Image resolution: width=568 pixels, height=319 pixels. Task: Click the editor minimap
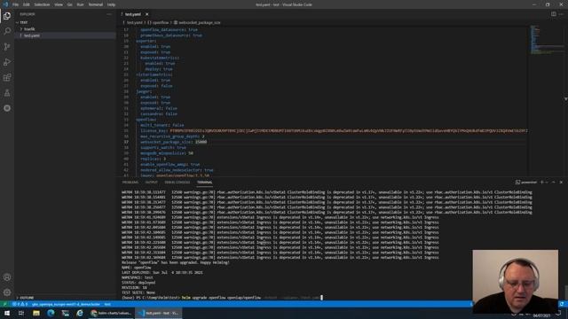coord(547,40)
